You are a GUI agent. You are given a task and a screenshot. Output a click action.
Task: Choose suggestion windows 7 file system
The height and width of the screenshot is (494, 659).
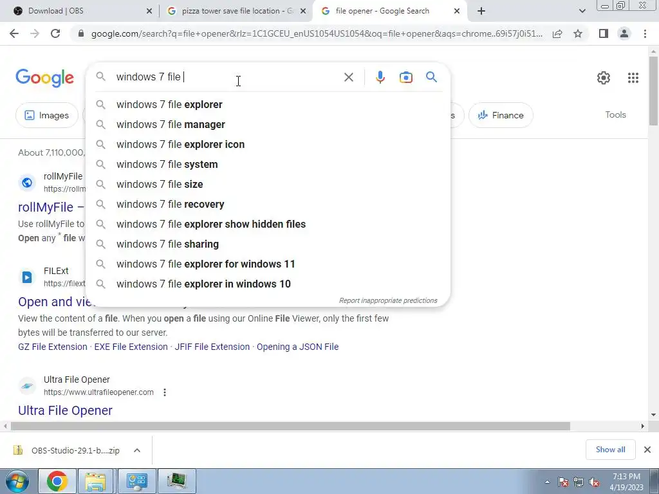(268, 164)
